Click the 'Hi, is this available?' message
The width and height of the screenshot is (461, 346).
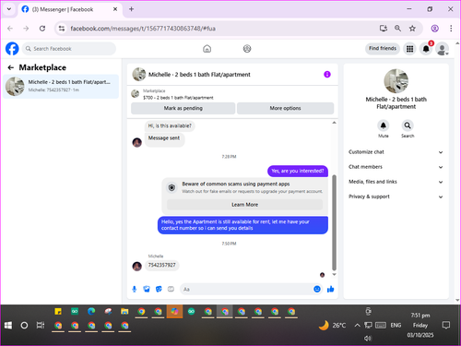[x=170, y=125]
